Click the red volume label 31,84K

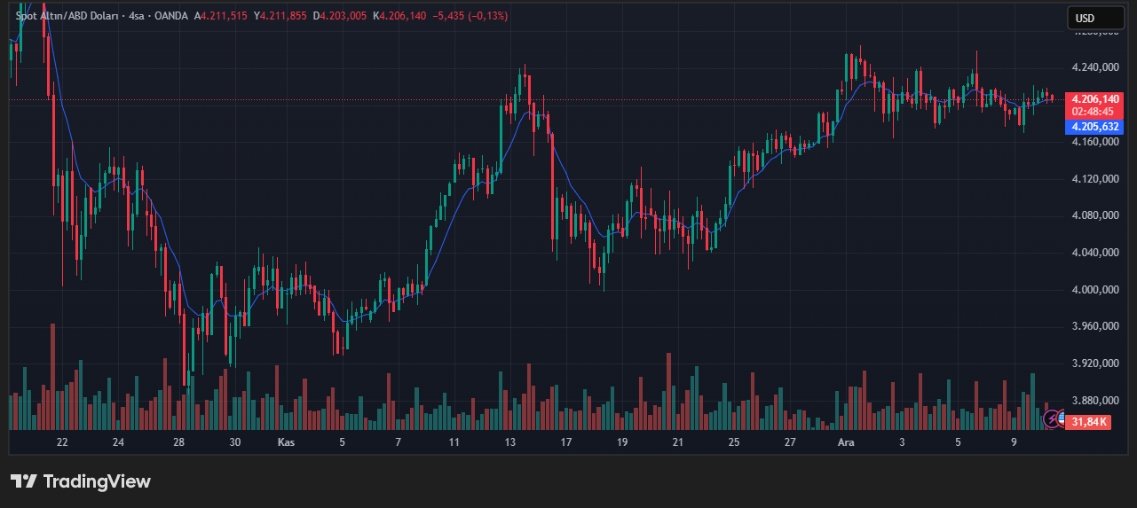pos(1089,421)
